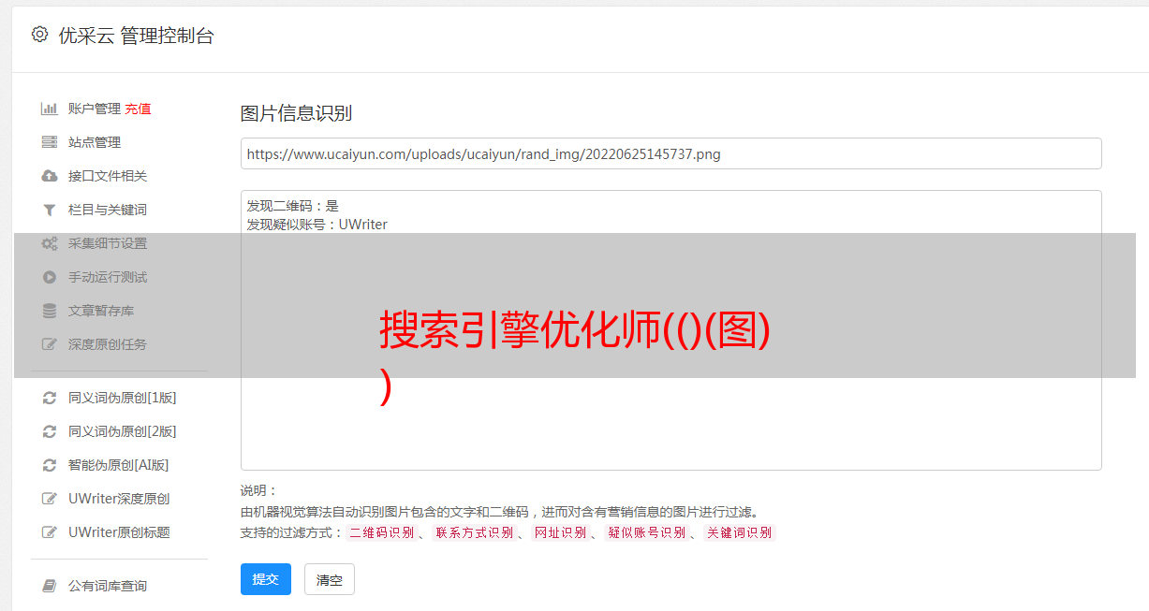
Task: Focus the image URL input field
Action: click(670, 153)
